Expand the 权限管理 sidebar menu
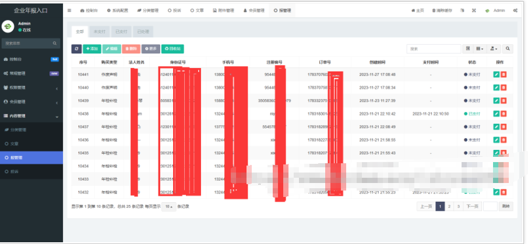Viewport: 528px width, 244px height. 31,88
